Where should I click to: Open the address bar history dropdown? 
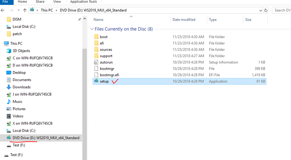[260, 10]
